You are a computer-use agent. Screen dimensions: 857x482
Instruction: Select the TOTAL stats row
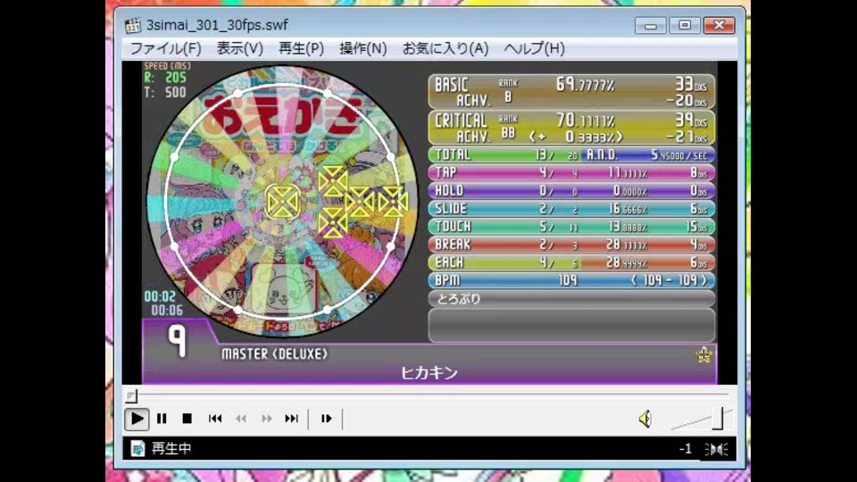point(571,154)
